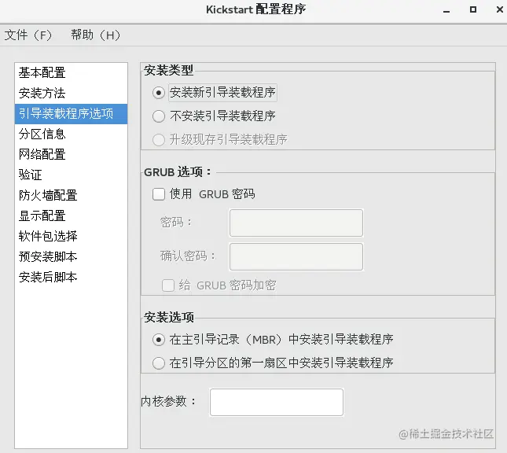Select 安装方法 in the sidebar
The image size is (507, 453).
click(71, 93)
